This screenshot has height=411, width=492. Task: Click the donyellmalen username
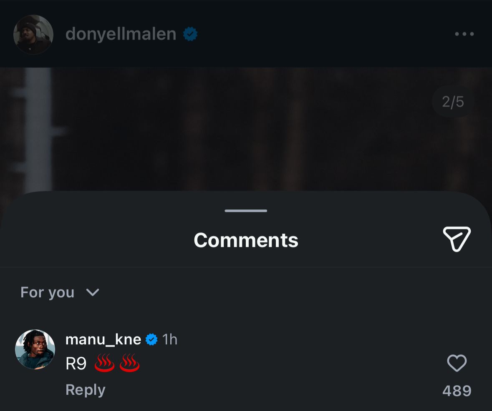click(121, 34)
